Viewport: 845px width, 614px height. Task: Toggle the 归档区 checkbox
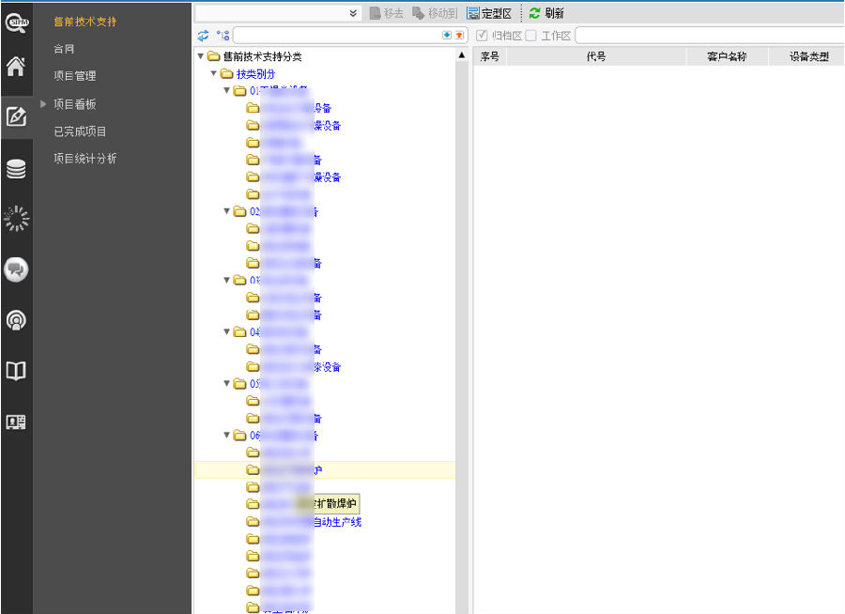click(483, 35)
